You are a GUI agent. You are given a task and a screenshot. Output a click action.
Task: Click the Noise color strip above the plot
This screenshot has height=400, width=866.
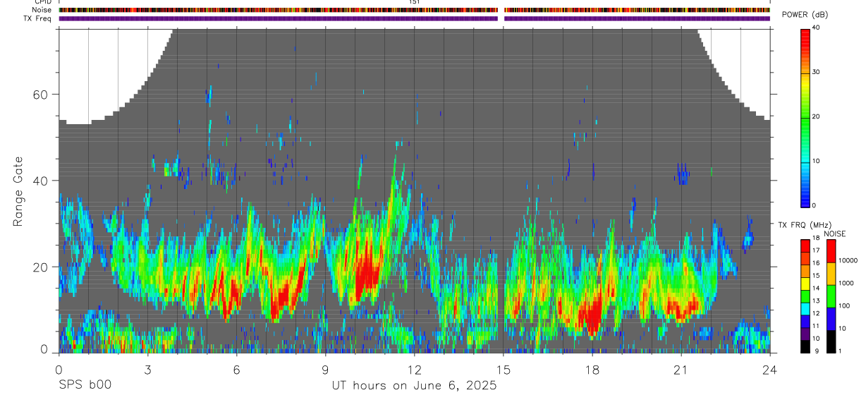[x=414, y=11]
